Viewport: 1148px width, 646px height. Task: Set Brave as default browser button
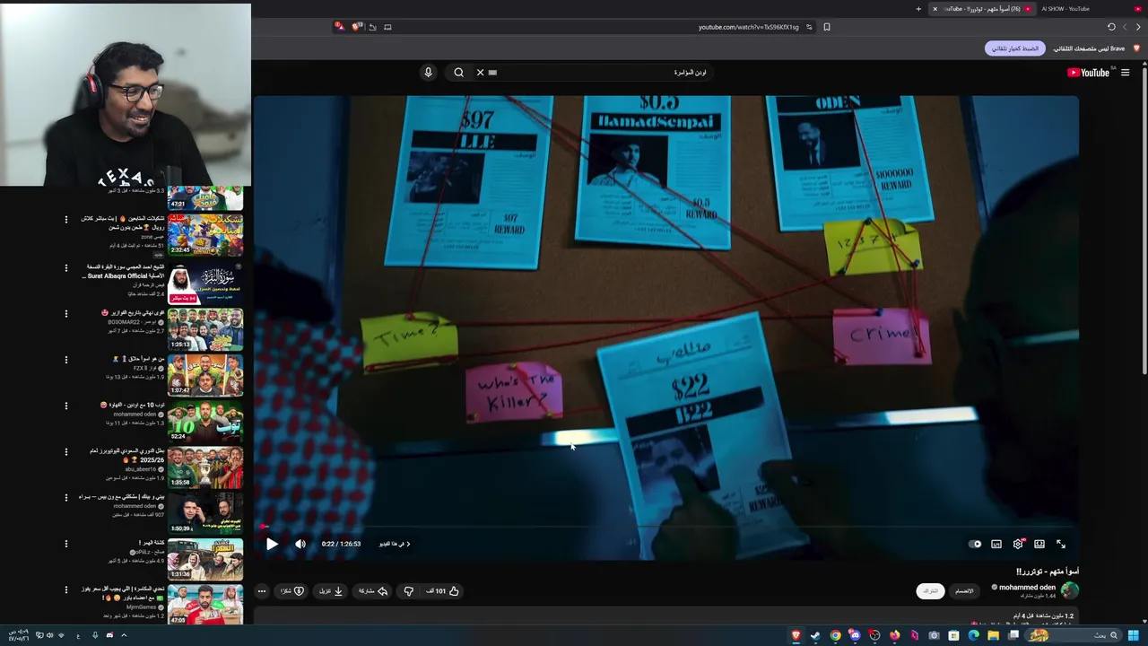(x=1015, y=48)
